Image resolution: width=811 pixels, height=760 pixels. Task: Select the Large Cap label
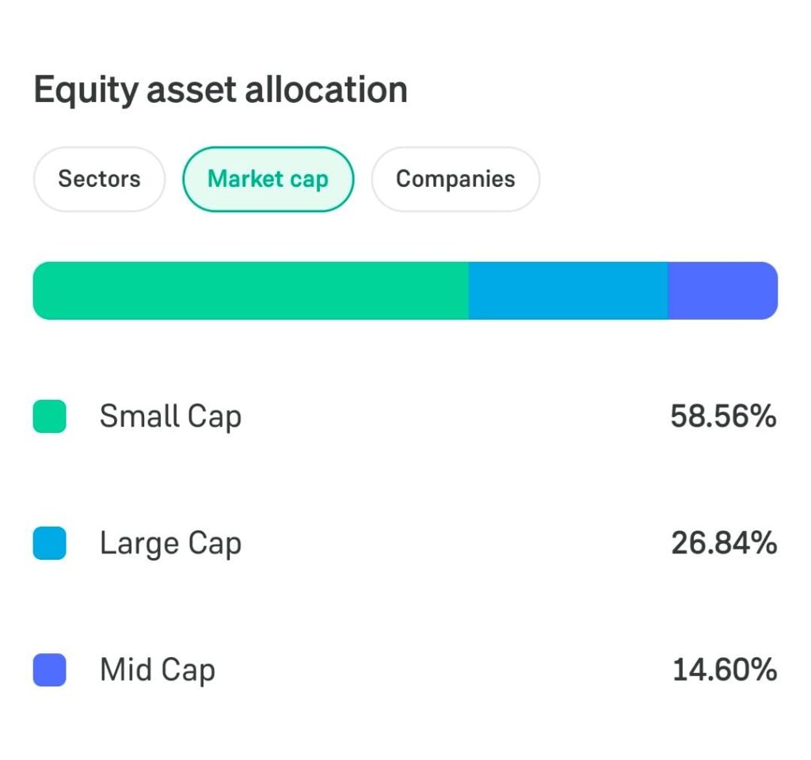171,544
